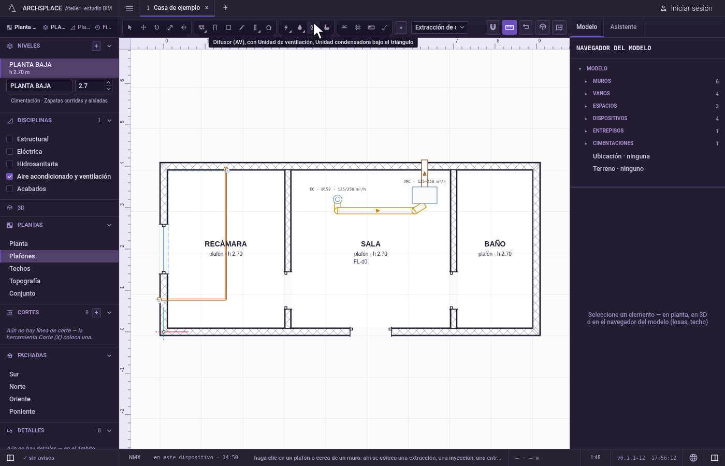The height and width of the screenshot is (466, 725).
Task: Click the undo arrow icon
Action: (x=526, y=27)
